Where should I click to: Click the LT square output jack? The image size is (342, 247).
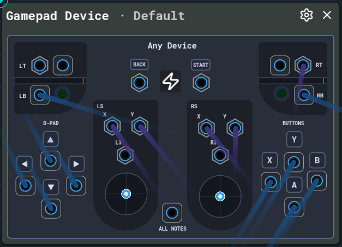63,65
